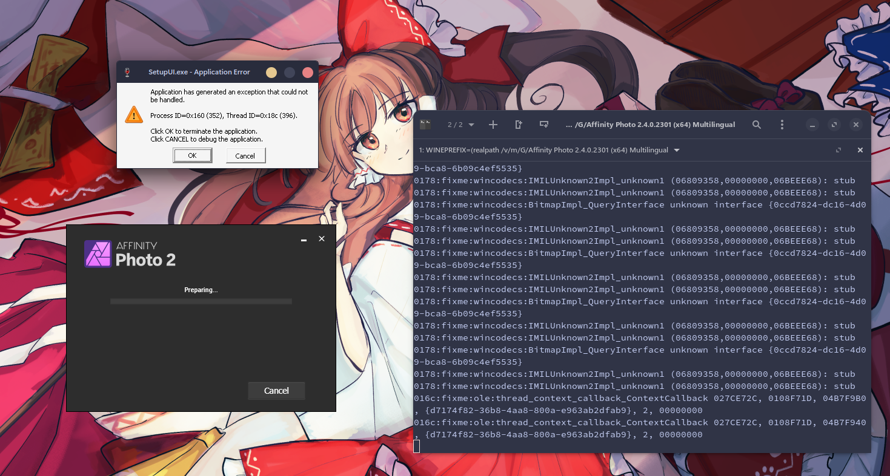Maximize the Tilix terminal window
The image size is (890, 476).
[x=834, y=125]
